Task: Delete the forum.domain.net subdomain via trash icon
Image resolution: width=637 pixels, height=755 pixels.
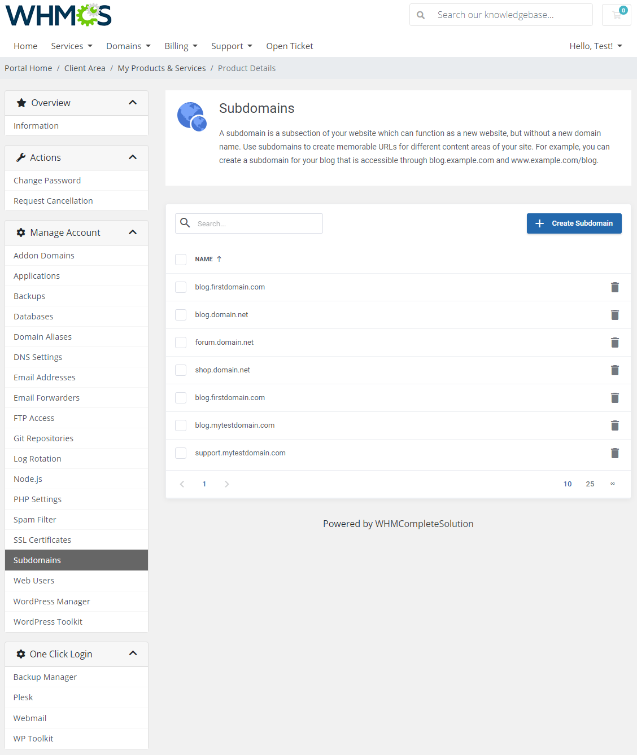Action: (x=614, y=343)
